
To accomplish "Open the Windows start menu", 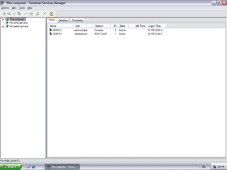I will pos(11,167).
